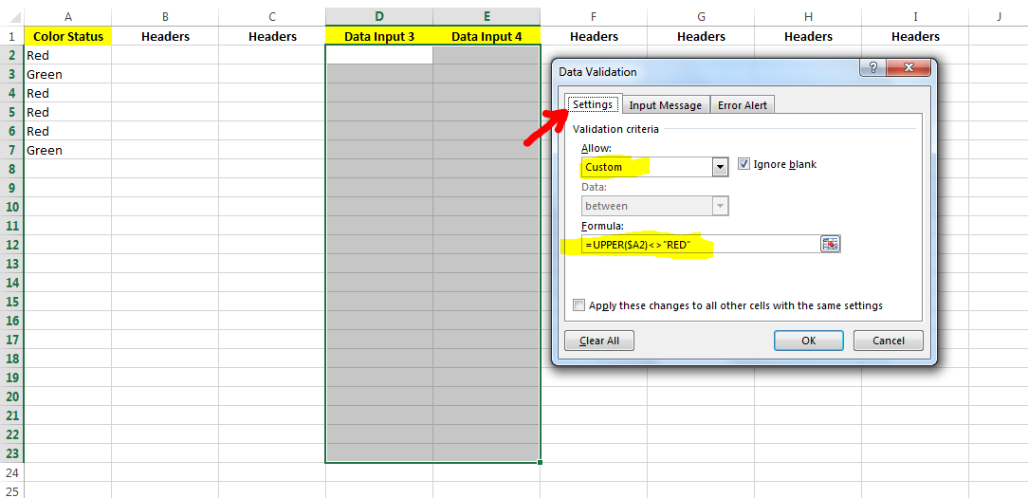The height and width of the screenshot is (498, 1028).
Task: Click the Cancel button
Action: point(889,341)
